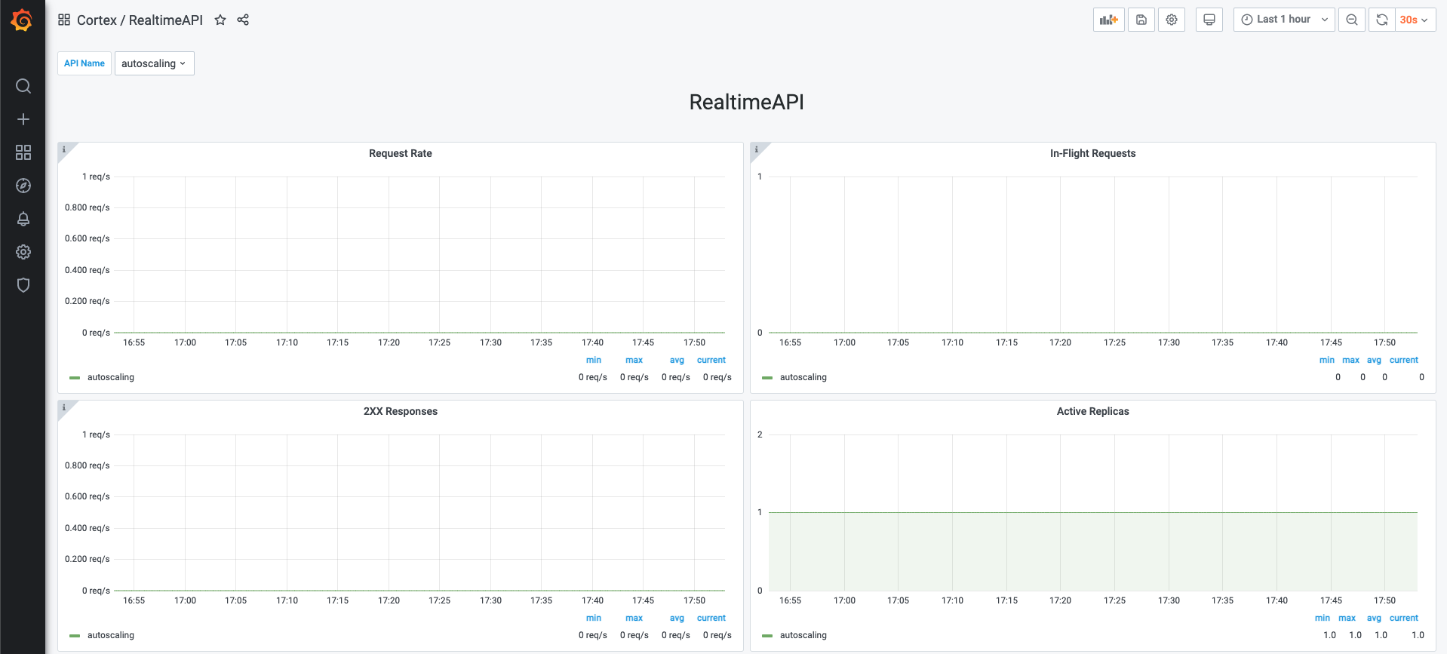Screen dimensions: 1447x654
Task: Open the Configuration gear in sidebar
Action: pos(23,252)
